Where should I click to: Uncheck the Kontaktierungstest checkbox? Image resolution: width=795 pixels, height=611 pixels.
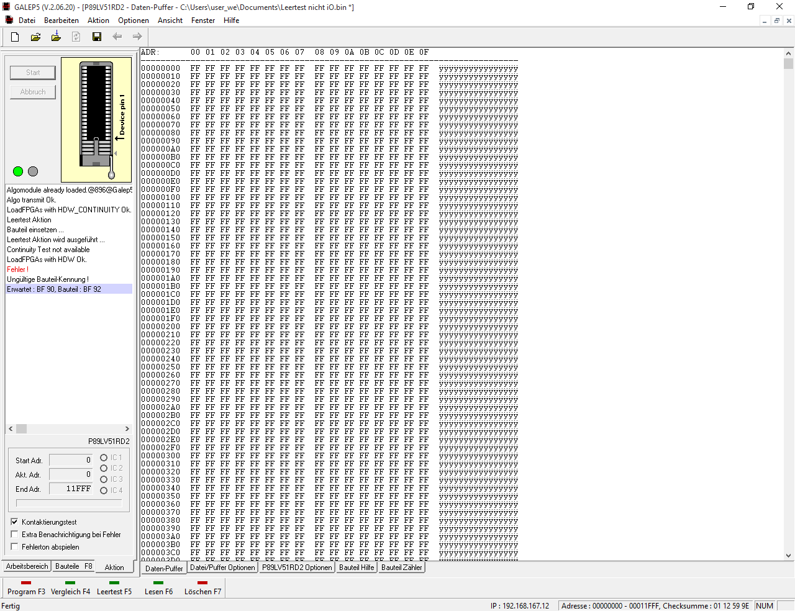pyautogui.click(x=14, y=522)
